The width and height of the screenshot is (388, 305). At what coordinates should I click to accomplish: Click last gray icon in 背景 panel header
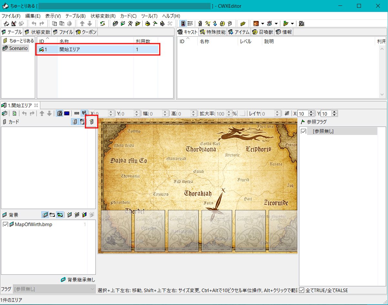pos(92,215)
